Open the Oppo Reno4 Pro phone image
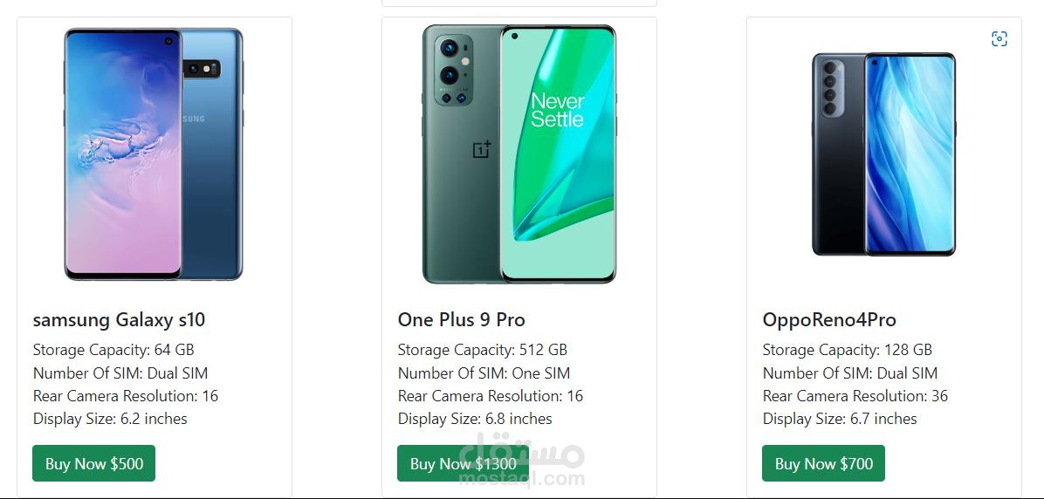This screenshot has height=499, width=1044. (883, 154)
